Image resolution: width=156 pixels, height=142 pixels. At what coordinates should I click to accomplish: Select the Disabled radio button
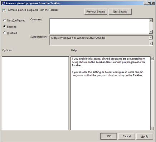coord(5,33)
